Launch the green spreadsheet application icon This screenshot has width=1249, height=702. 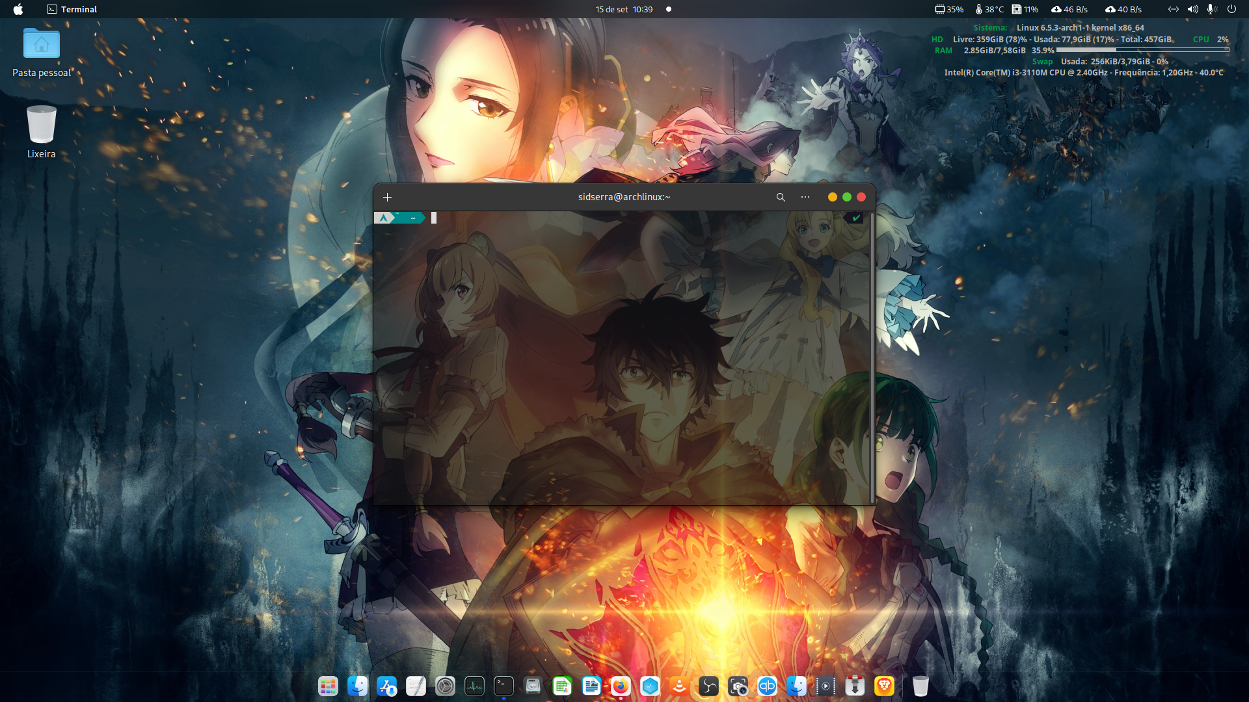coord(562,686)
